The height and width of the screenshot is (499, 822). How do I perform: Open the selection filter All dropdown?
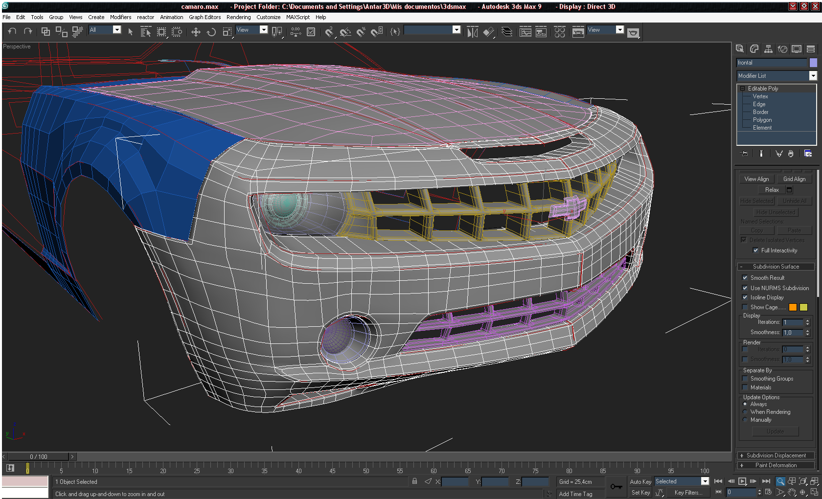pyautogui.click(x=117, y=30)
